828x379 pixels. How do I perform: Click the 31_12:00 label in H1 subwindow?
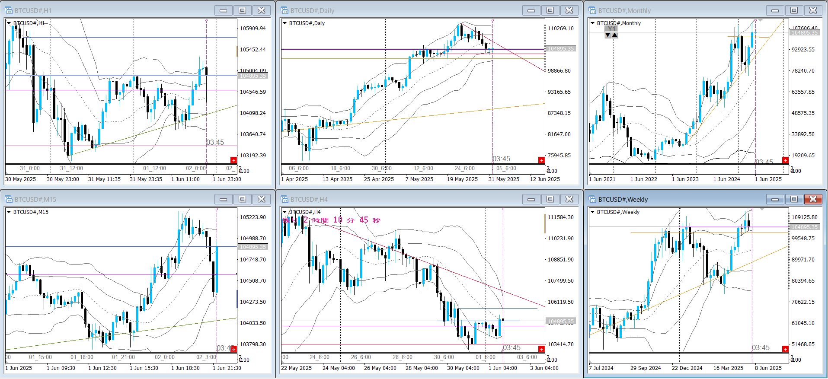pyautogui.click(x=71, y=169)
